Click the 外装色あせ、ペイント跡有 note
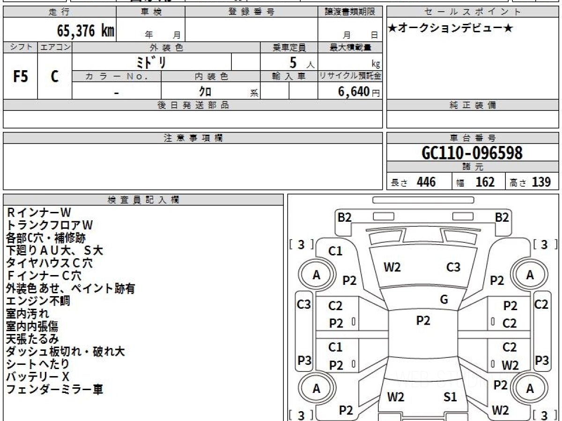Image resolution: width=562 pixels, height=421 pixels. pos(71,289)
